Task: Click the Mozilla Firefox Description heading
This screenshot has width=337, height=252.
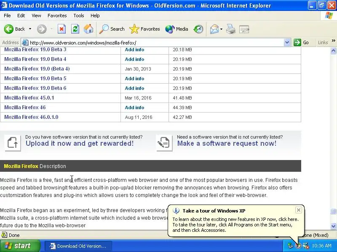Action: pyautogui.click(x=35, y=166)
